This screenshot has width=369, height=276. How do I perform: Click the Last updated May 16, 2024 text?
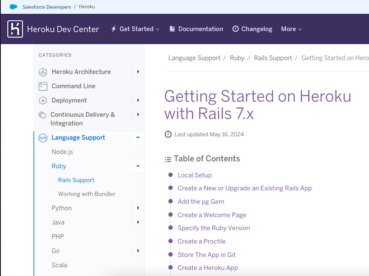click(x=209, y=134)
